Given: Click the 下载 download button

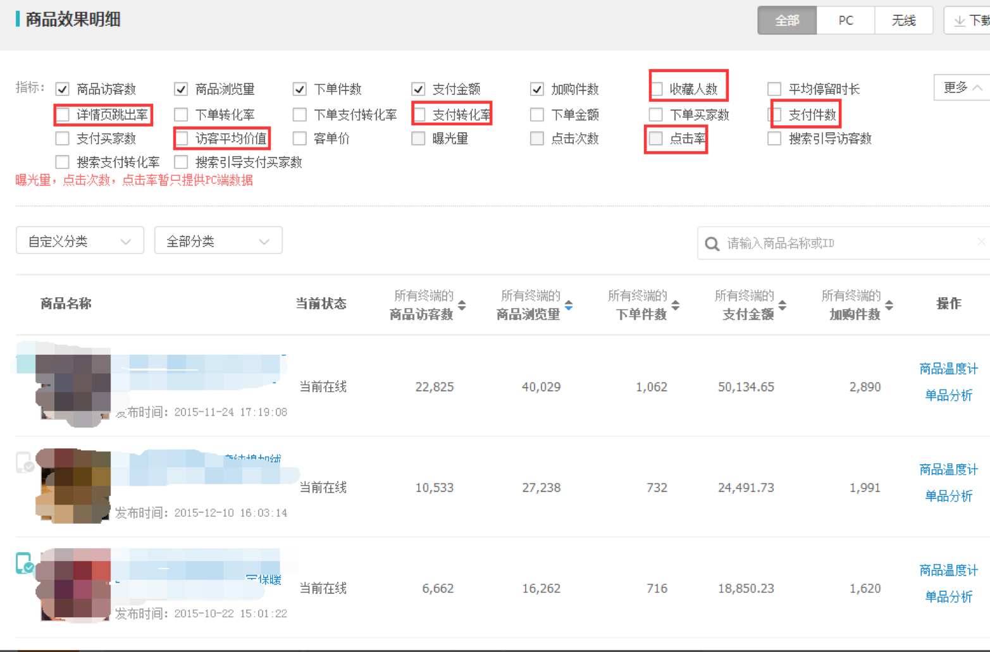Looking at the screenshot, I should pyautogui.click(x=968, y=20).
